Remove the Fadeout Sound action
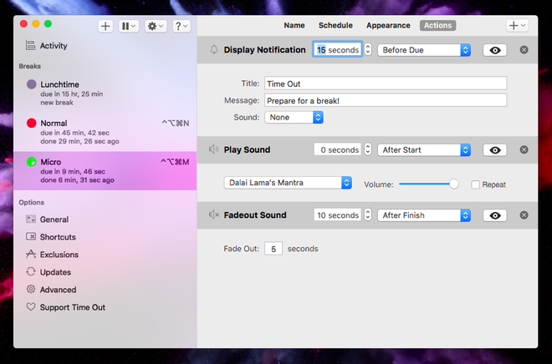Viewport: 552px width, 364px height. pos(524,215)
